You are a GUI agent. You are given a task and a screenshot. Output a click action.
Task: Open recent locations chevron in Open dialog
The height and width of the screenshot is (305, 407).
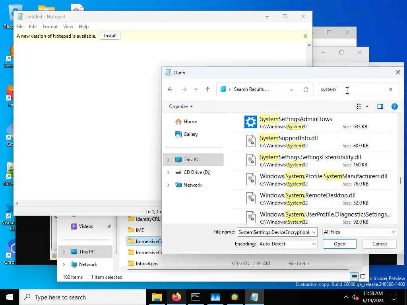(196, 89)
